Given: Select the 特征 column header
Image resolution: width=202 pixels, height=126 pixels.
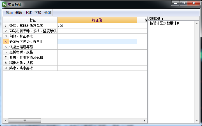Looking at the screenshot, I should 33,20.
